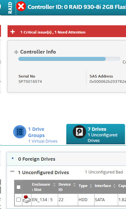Collapse the 1 Unconfigured Drives section
Viewport: 126px width, 209px height.
tap(12, 171)
